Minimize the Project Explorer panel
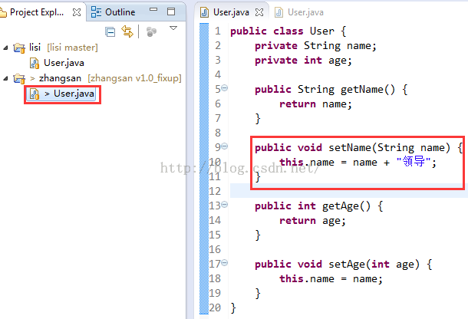Viewport: 468px width, 319px height. point(153,10)
